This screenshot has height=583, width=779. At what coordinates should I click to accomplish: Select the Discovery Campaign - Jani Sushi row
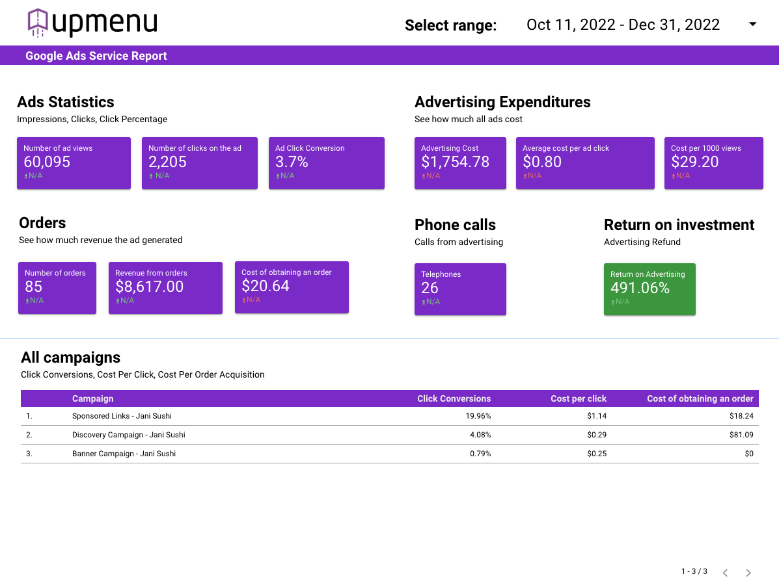click(389, 435)
